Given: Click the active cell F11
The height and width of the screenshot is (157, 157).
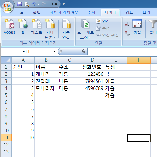Looking at the screenshot, I should [139, 138].
